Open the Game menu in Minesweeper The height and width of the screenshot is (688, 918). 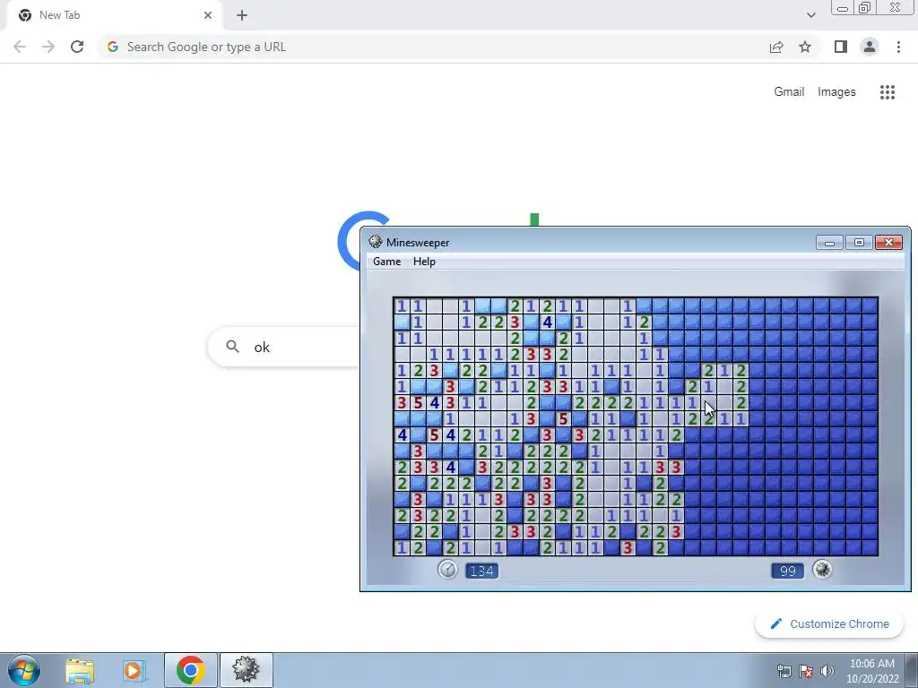pyautogui.click(x=387, y=262)
